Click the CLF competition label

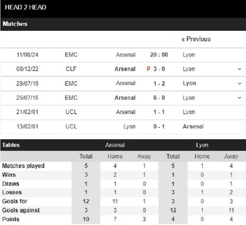[x=71, y=69]
